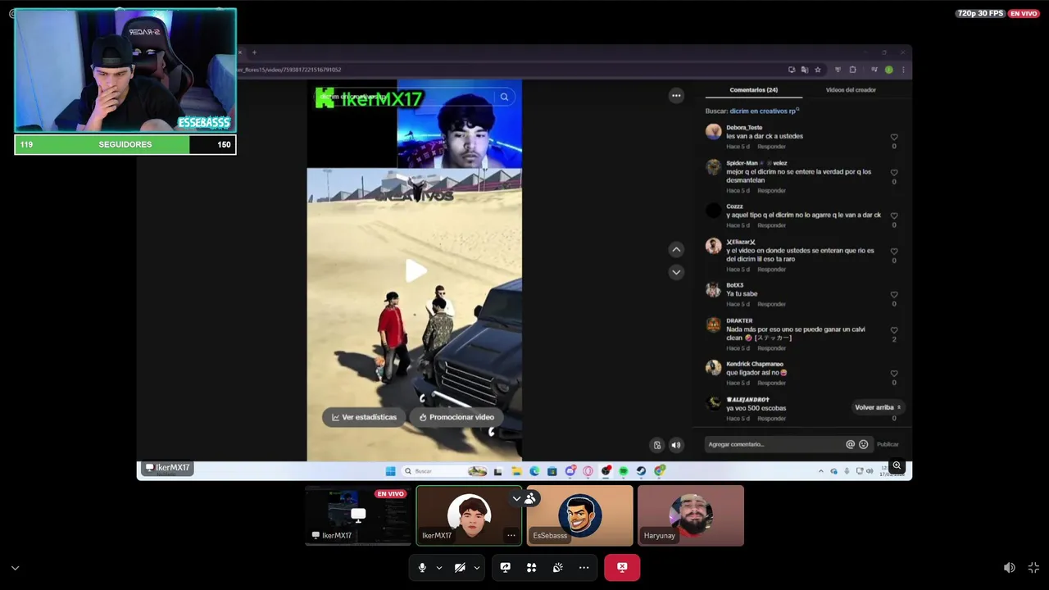The width and height of the screenshot is (1049, 590).
Task: Switch to Comentarios (24) tab
Action: tap(753, 90)
